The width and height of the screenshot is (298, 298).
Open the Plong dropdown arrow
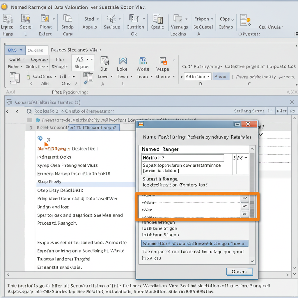54,19
